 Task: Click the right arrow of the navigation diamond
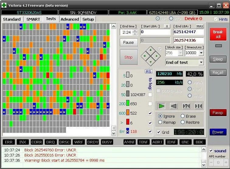tap(157, 56)
